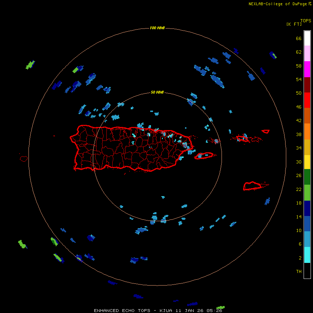Click the TOPS legend title
The image size is (313, 313).
point(306,21)
